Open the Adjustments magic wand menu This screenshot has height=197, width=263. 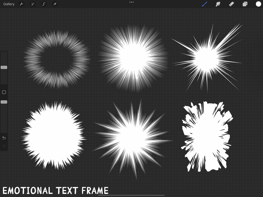pyautogui.click(x=33, y=4)
